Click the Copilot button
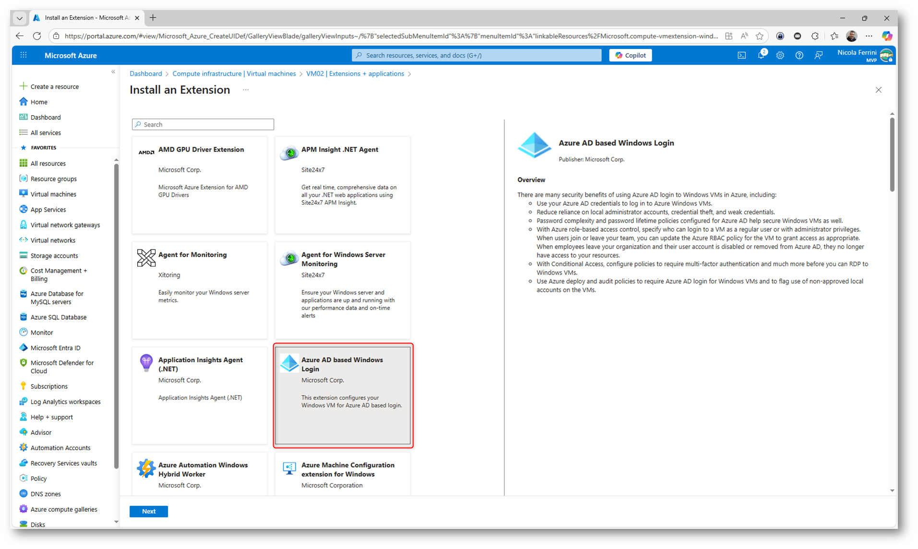Image resolution: width=918 pixels, height=549 pixels. point(630,55)
